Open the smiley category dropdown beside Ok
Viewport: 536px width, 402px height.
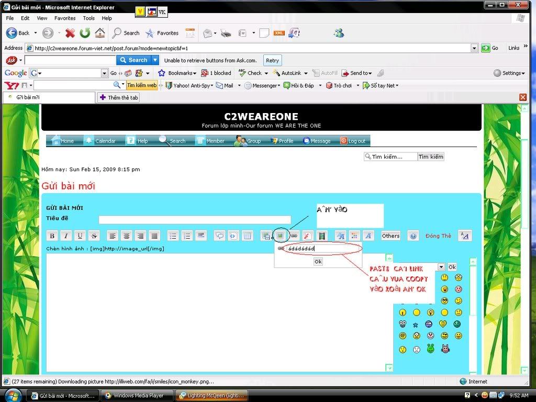tap(441, 267)
